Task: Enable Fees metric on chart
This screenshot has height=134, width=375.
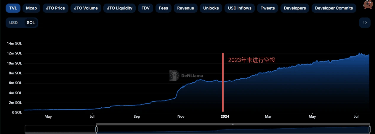Action: coord(163,8)
